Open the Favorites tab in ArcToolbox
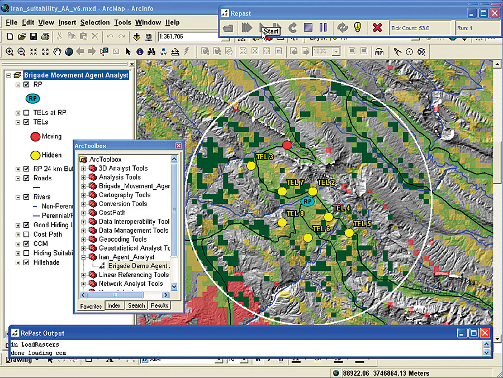Image resolution: width=503 pixels, height=378 pixels. click(91, 306)
